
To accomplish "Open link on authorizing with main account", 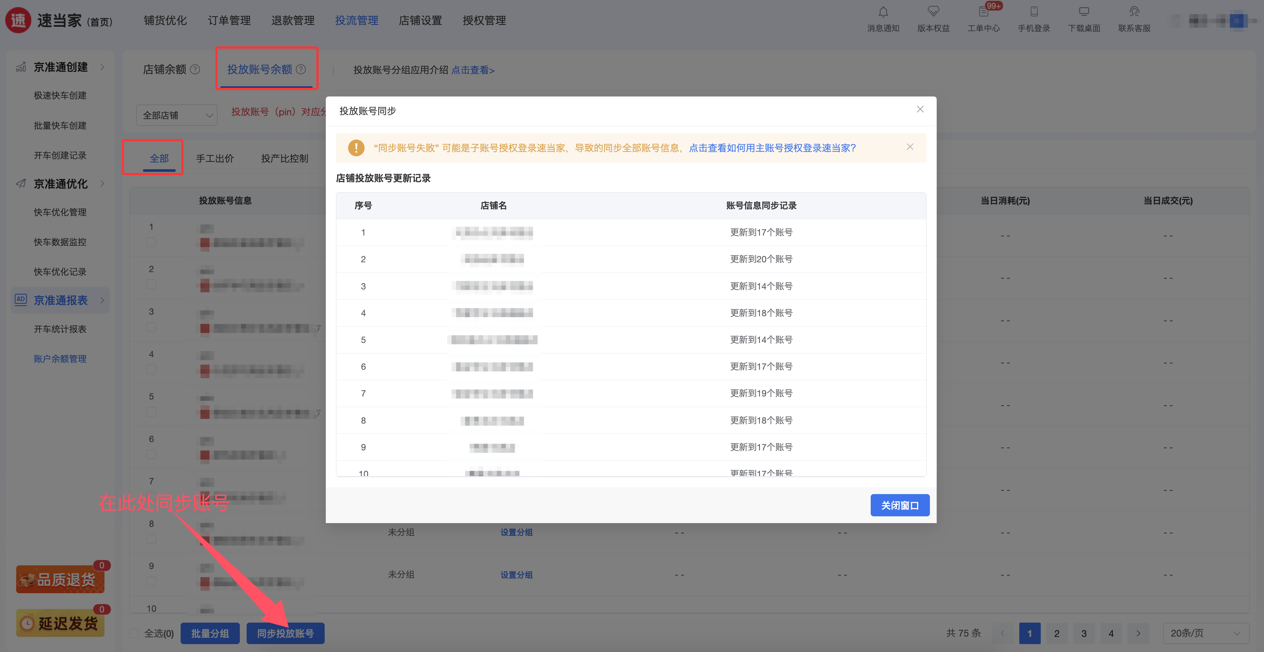I will point(772,148).
